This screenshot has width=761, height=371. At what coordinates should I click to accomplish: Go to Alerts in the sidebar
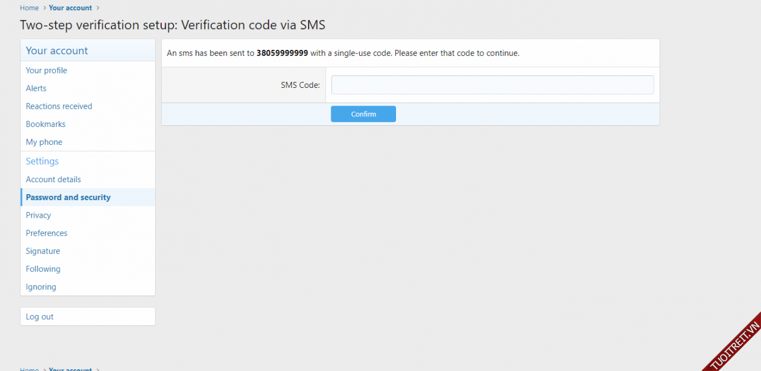point(36,88)
